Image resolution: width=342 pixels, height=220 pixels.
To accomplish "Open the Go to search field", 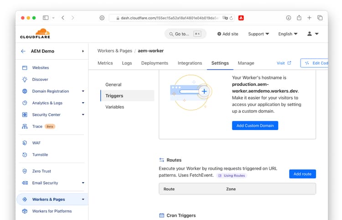I will point(185,34).
